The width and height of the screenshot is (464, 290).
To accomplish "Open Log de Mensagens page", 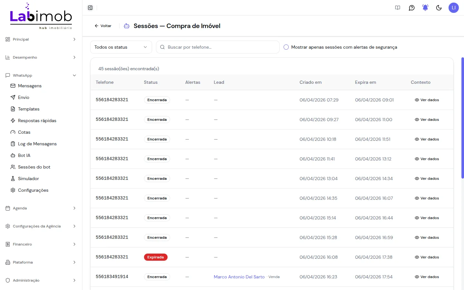I will 37,144.
